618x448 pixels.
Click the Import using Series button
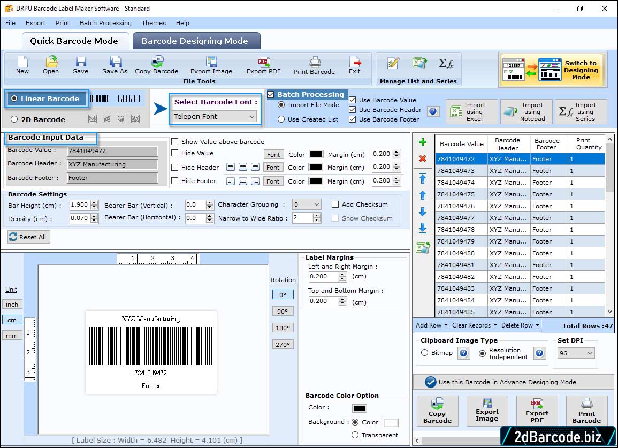[x=581, y=112]
